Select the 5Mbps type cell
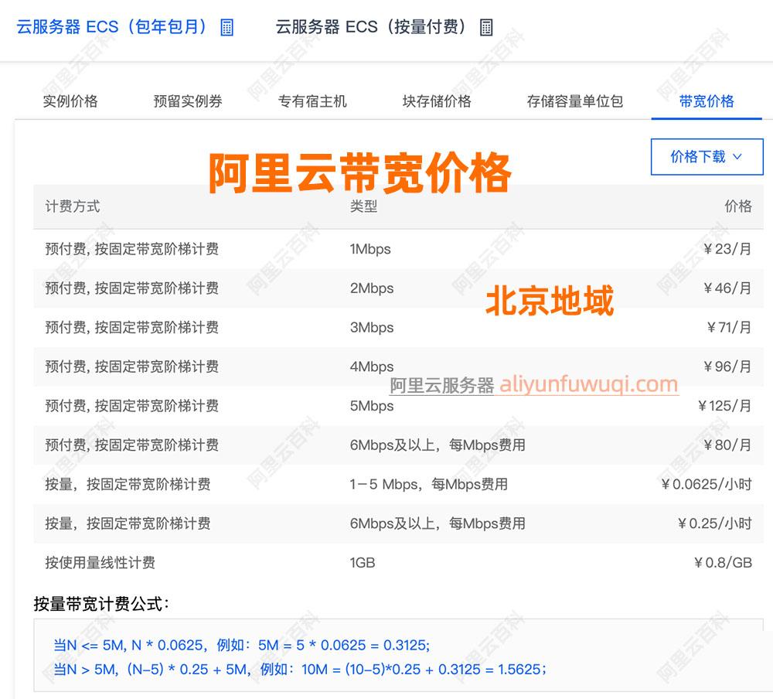This screenshot has height=699, width=773. (372, 406)
